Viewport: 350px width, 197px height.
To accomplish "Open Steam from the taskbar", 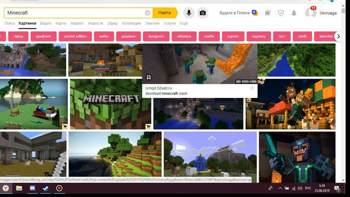I will click(x=46, y=188).
